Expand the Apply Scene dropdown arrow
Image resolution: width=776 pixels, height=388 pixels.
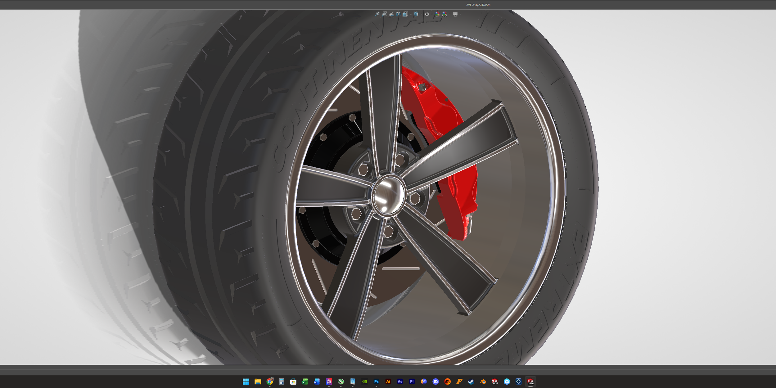coord(450,14)
